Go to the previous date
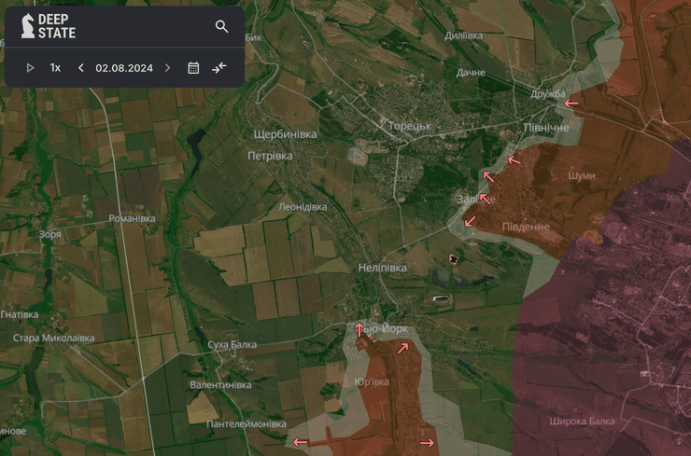691x456 pixels. point(81,68)
